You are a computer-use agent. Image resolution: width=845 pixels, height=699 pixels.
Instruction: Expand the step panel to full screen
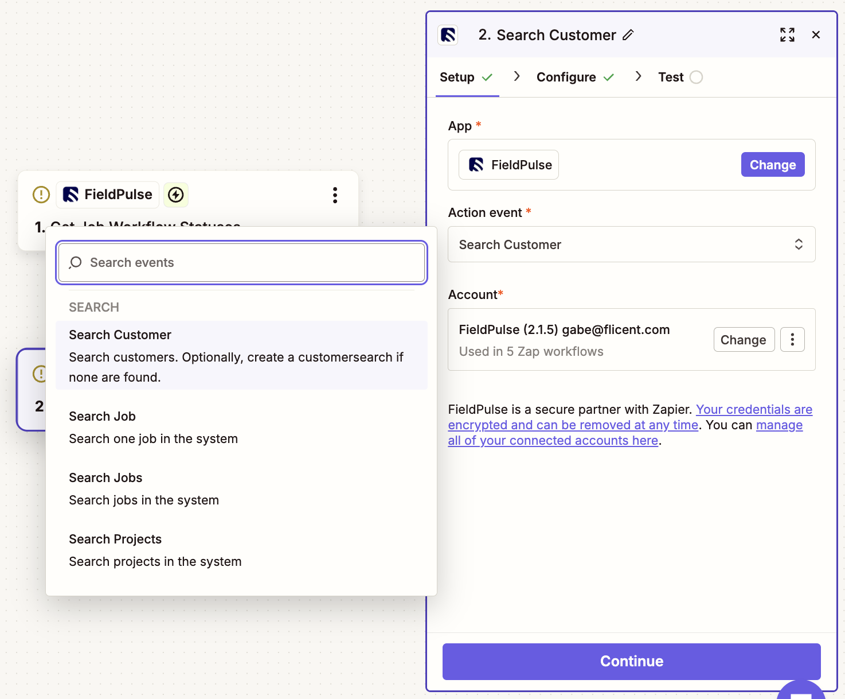coord(787,35)
